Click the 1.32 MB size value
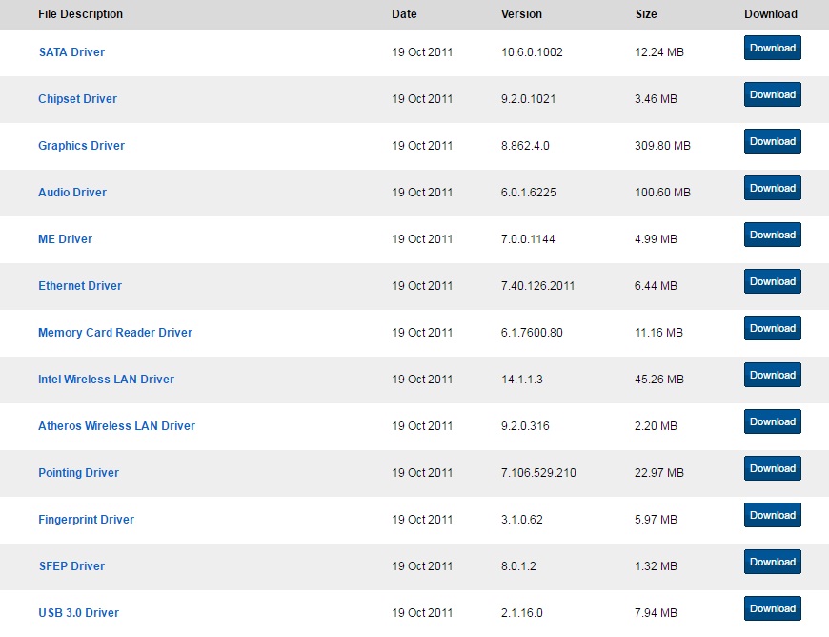Screen dimensions: 829x637 (657, 566)
